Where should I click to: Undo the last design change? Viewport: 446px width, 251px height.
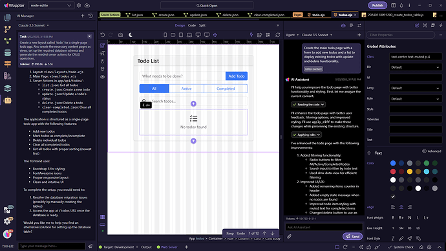pos(103,35)
